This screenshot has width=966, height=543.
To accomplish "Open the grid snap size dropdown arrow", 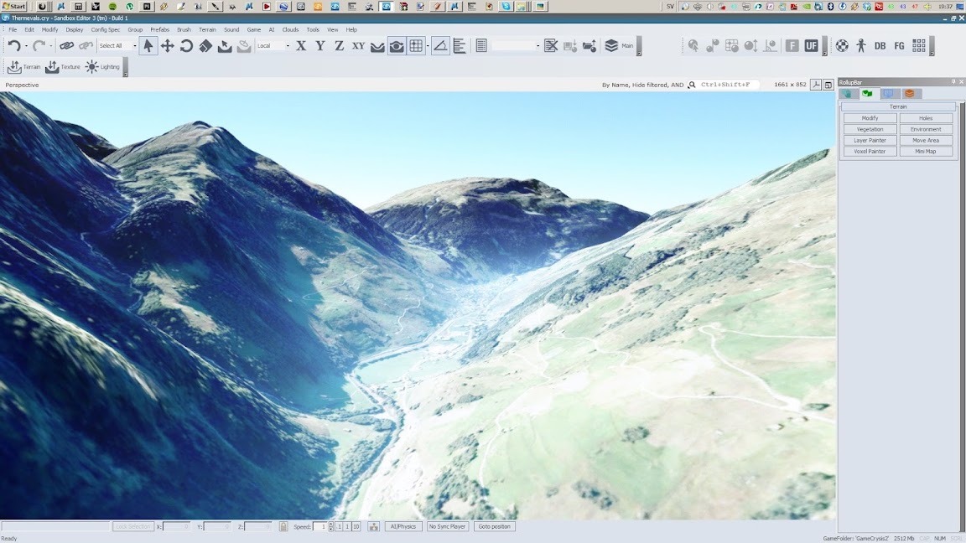I will click(x=428, y=45).
